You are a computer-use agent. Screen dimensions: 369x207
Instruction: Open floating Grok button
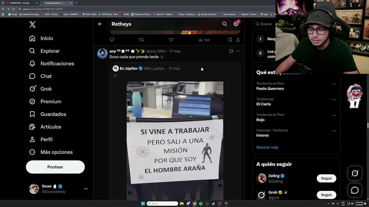[x=355, y=173]
